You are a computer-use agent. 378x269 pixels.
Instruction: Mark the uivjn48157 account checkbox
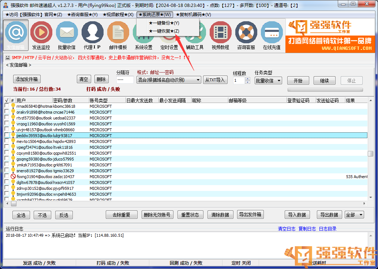click(x=7, y=129)
